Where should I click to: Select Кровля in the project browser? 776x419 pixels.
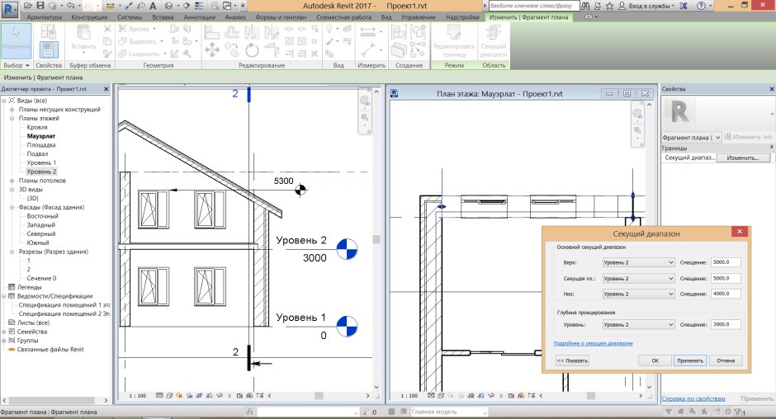point(37,127)
